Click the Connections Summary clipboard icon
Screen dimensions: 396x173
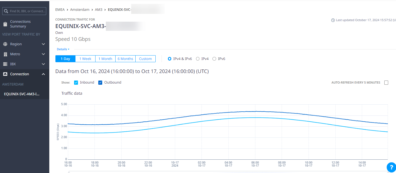(5, 24)
